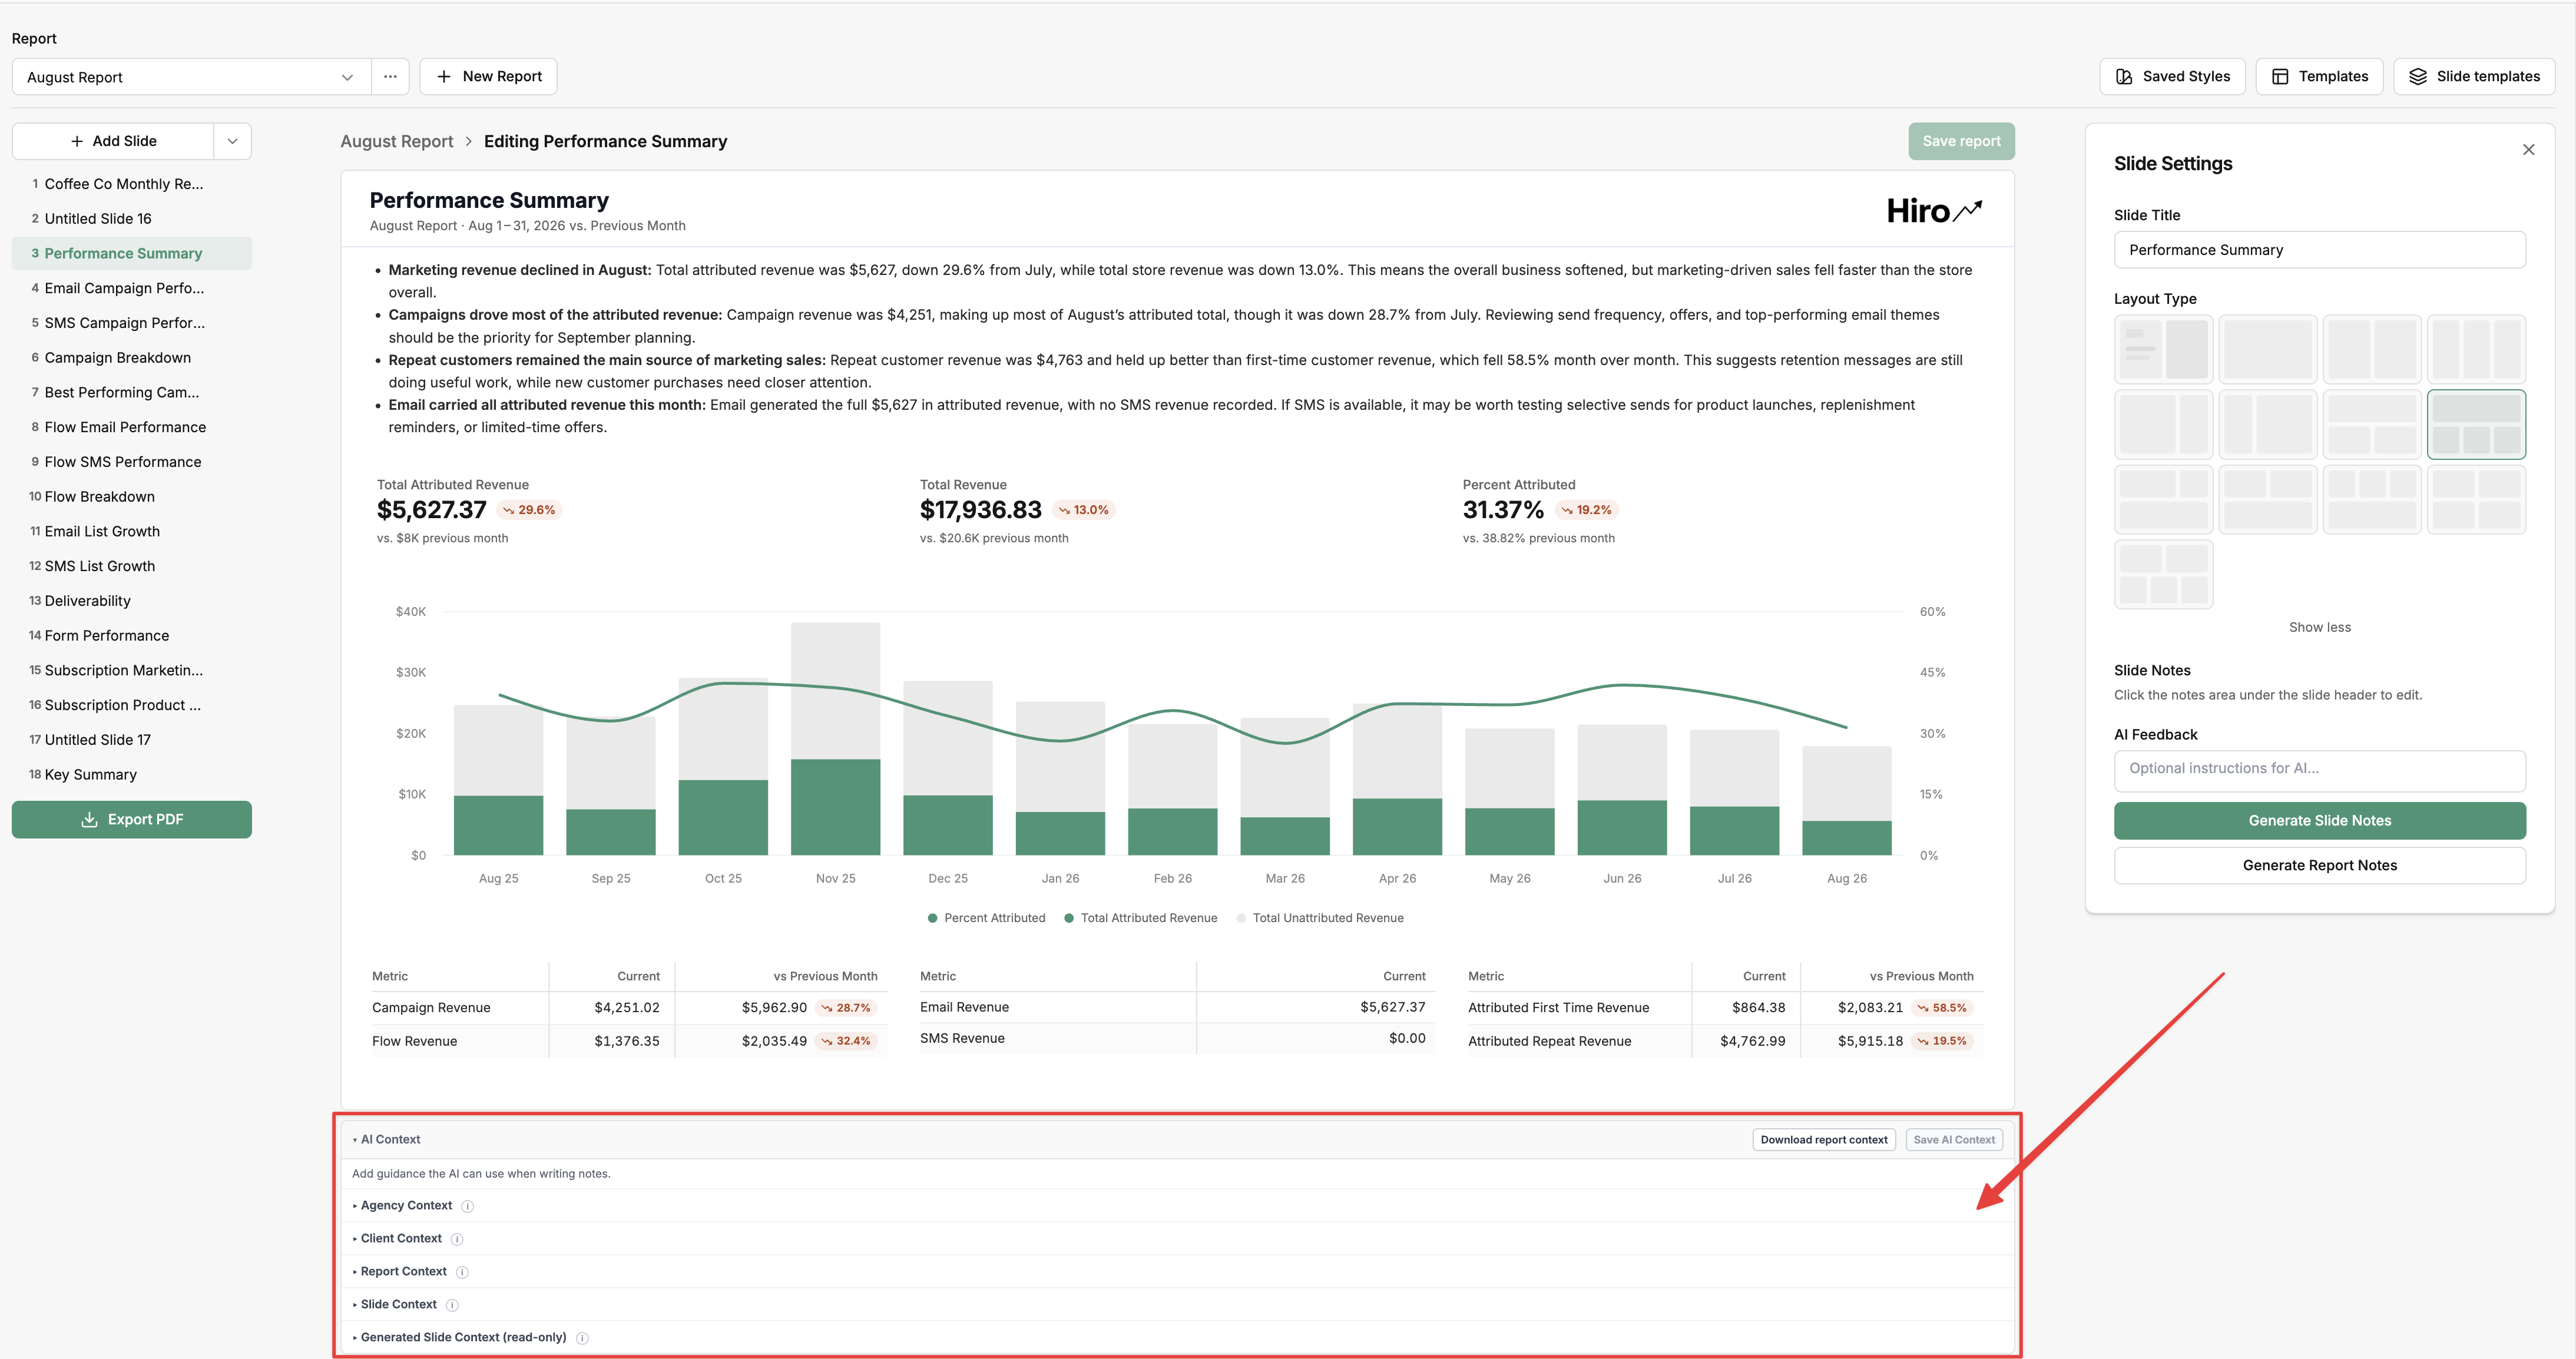Open the Deliverability slide
The width and height of the screenshot is (2576, 1359).
131,601
